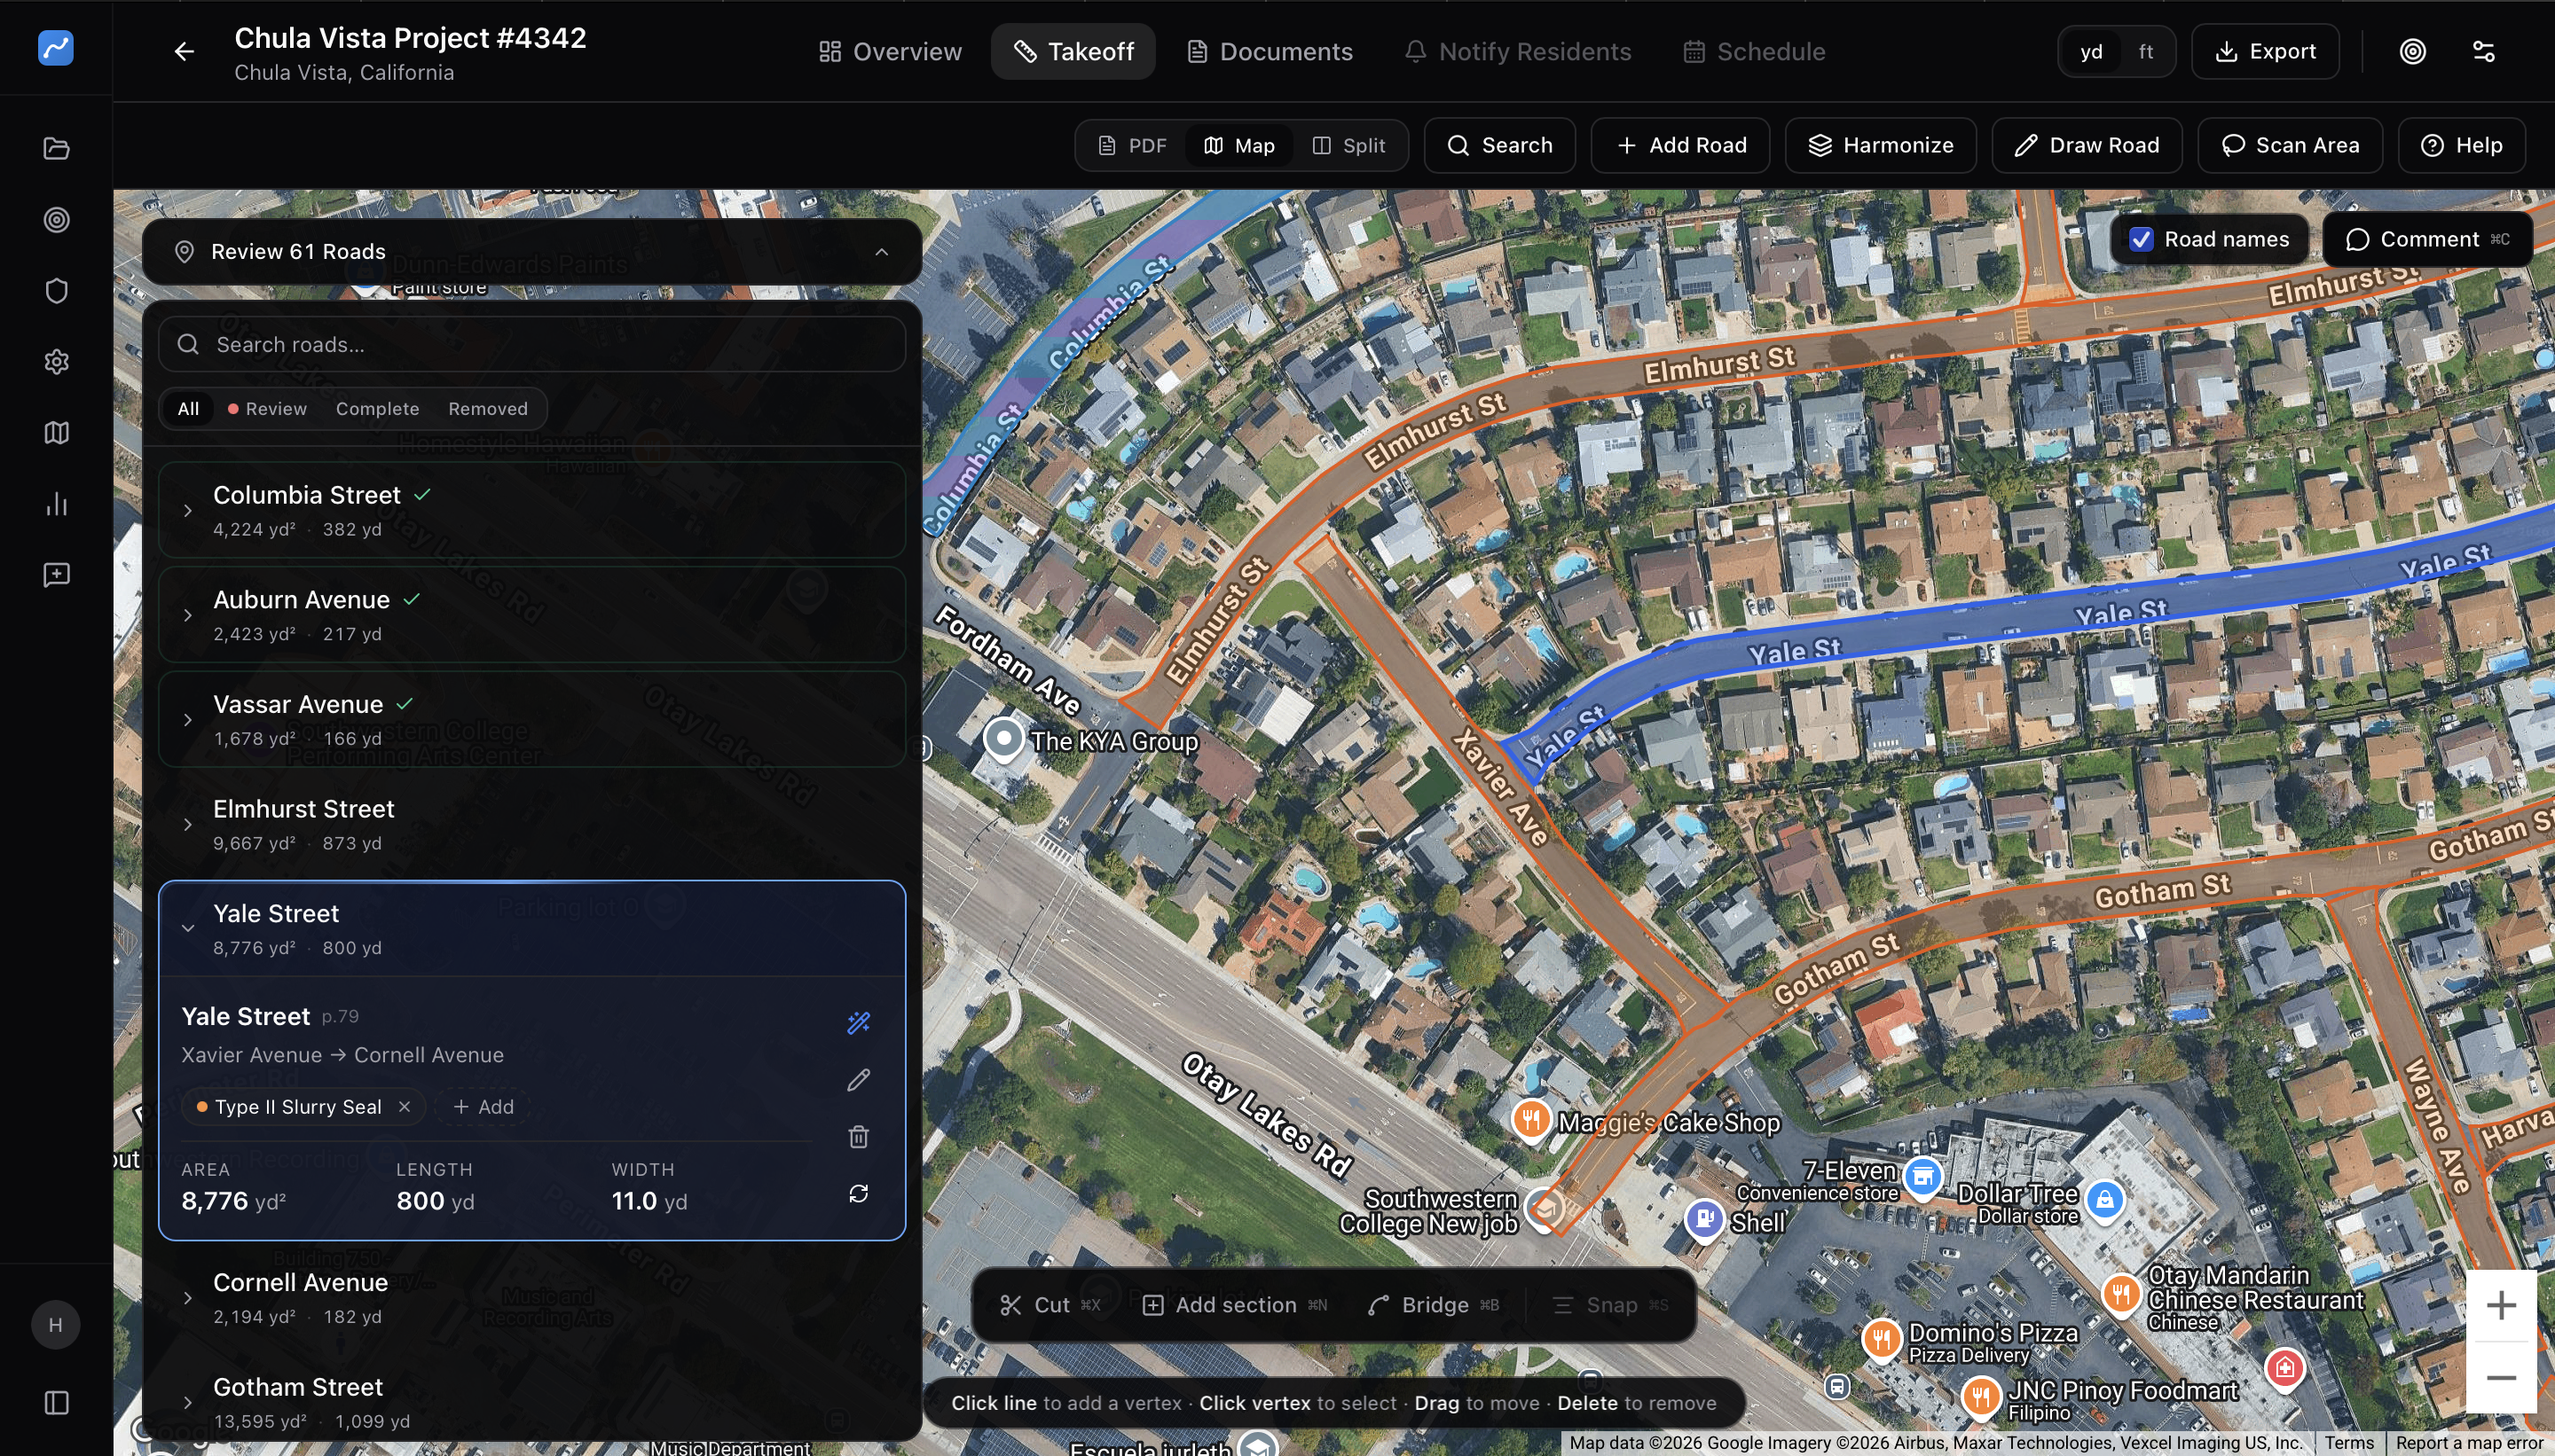2555x1456 pixels.
Task: Click the pencil edit icon for Yale Street
Action: tap(859, 1079)
